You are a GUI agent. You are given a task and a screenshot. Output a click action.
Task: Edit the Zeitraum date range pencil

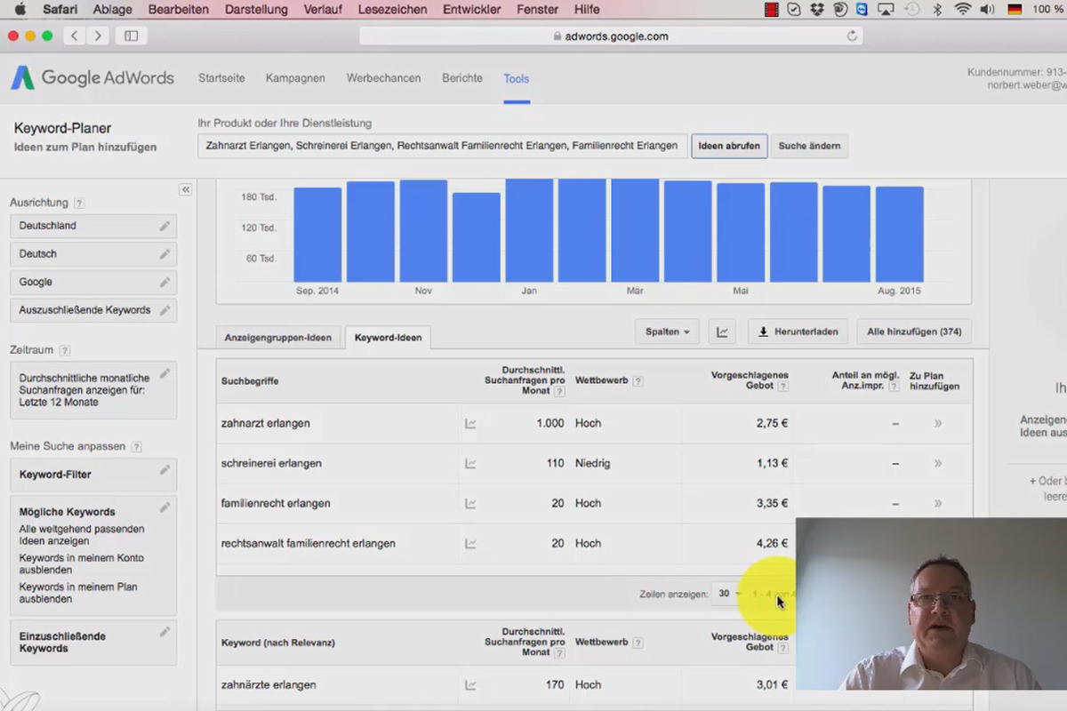(164, 374)
